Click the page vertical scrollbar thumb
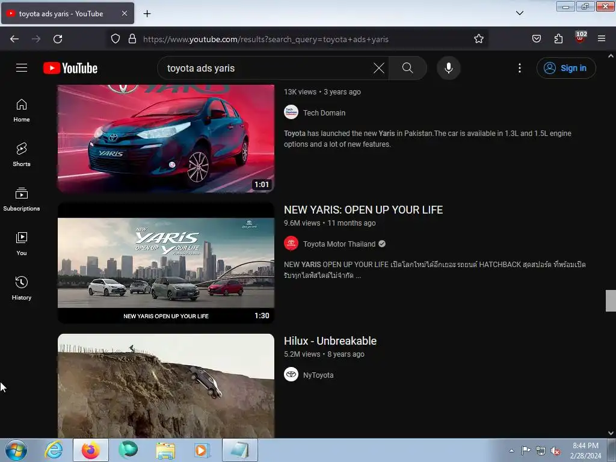616x462 pixels. pyautogui.click(x=611, y=301)
